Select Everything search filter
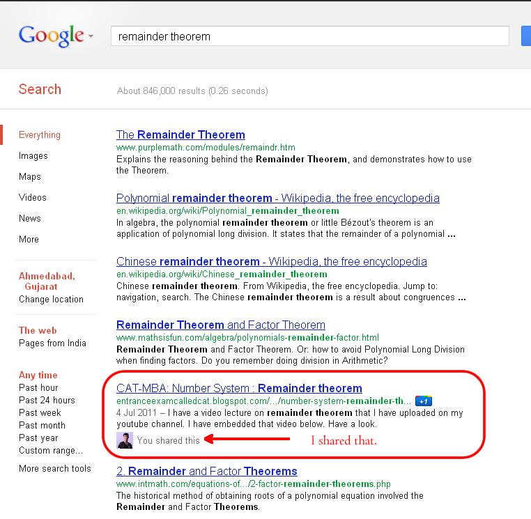The image size is (531, 519). coord(40,134)
